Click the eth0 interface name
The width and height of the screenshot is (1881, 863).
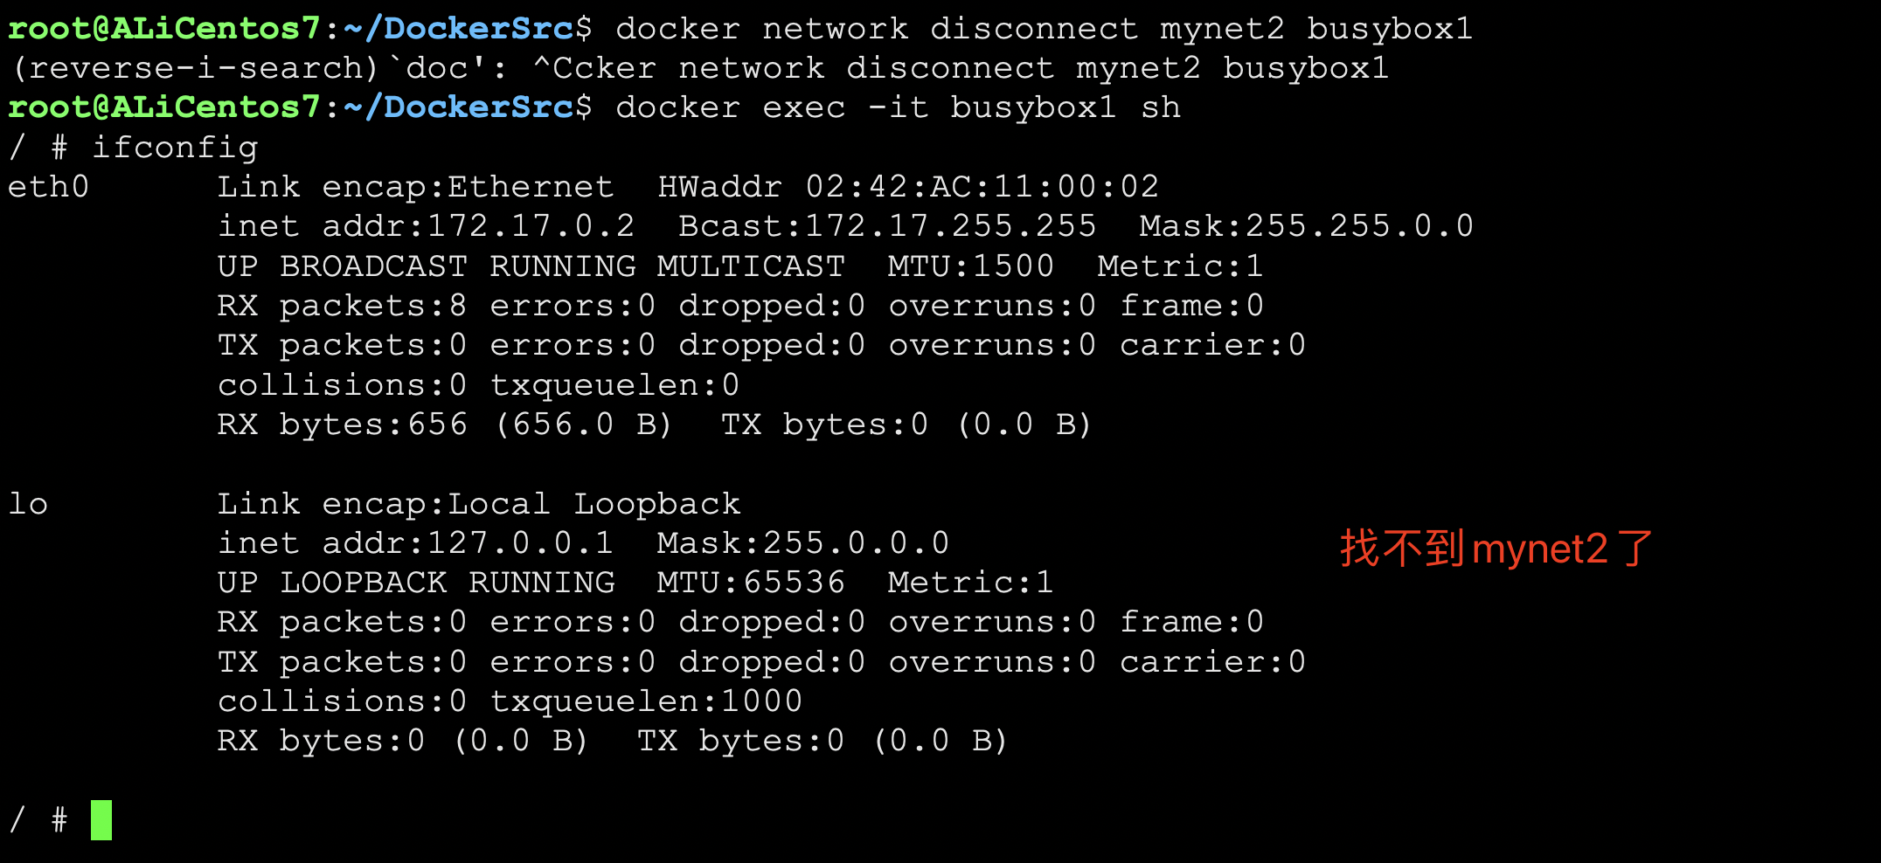click(48, 187)
